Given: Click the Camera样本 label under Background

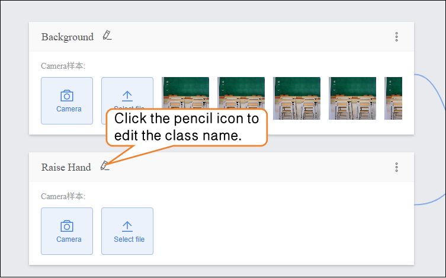Looking at the screenshot, I should (x=63, y=66).
